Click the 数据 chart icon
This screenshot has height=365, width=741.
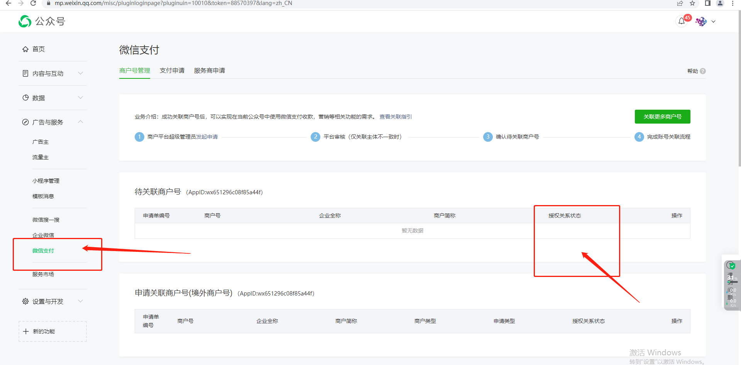point(25,98)
